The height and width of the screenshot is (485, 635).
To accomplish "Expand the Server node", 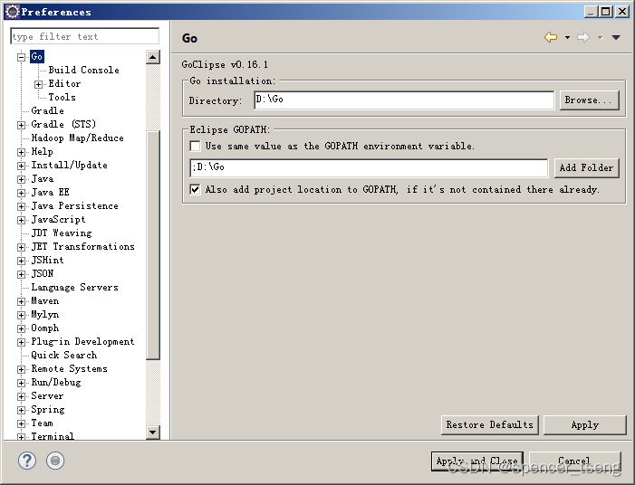I will click(21, 396).
